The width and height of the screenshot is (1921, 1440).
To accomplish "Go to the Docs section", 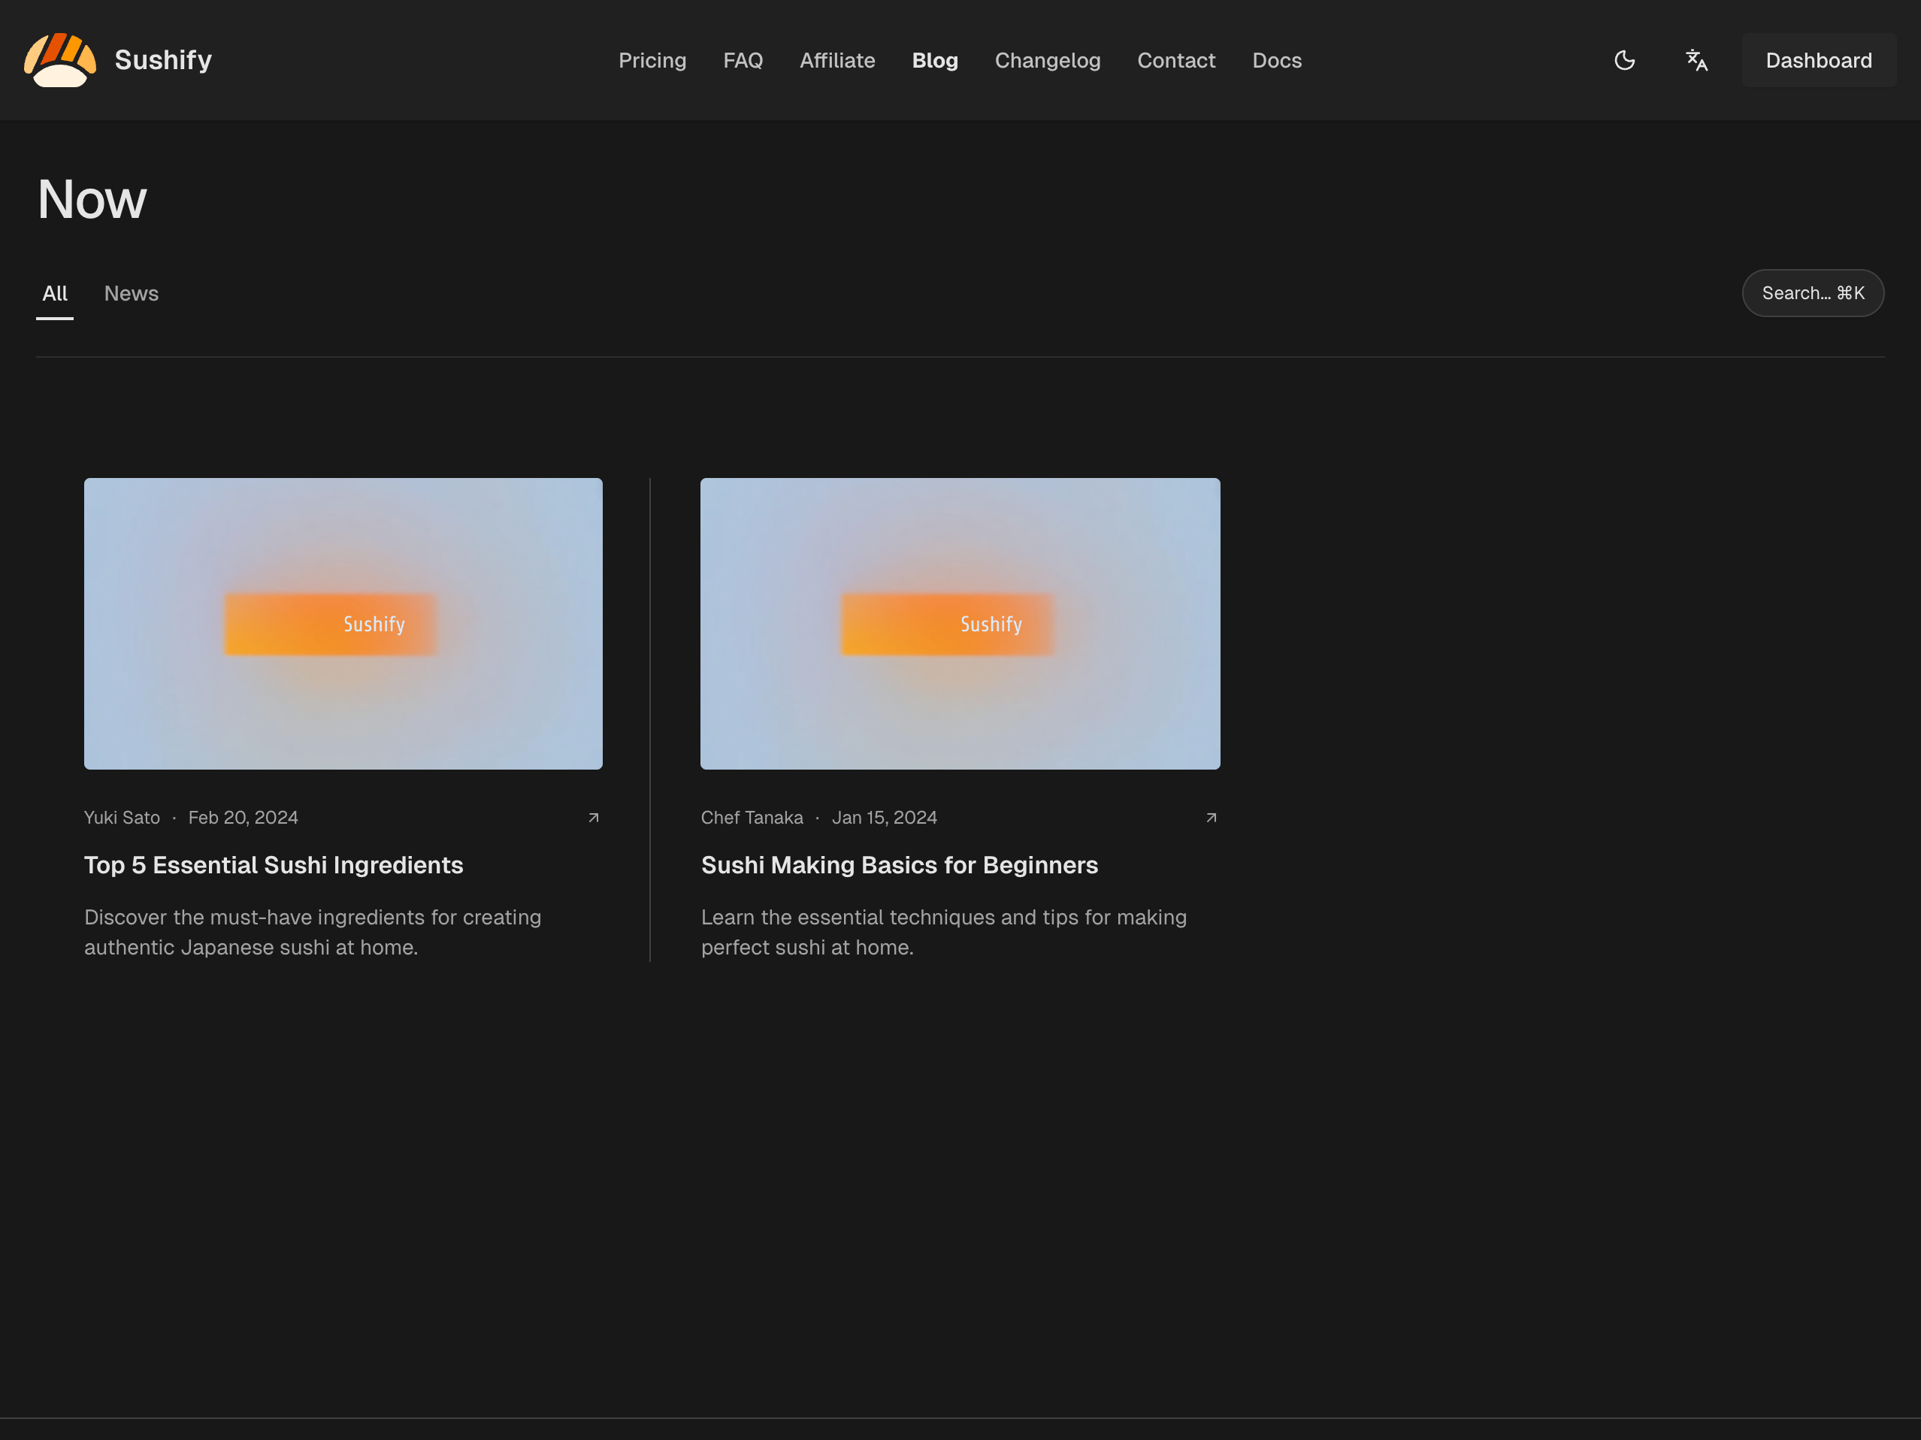I will click(1277, 60).
